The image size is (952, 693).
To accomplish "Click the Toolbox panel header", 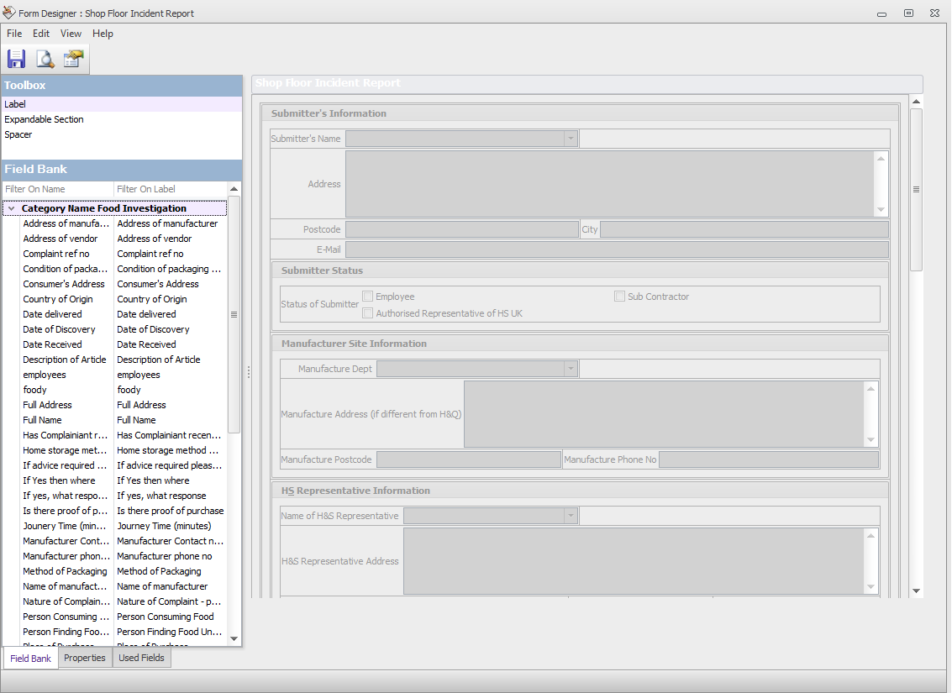I will click(24, 85).
